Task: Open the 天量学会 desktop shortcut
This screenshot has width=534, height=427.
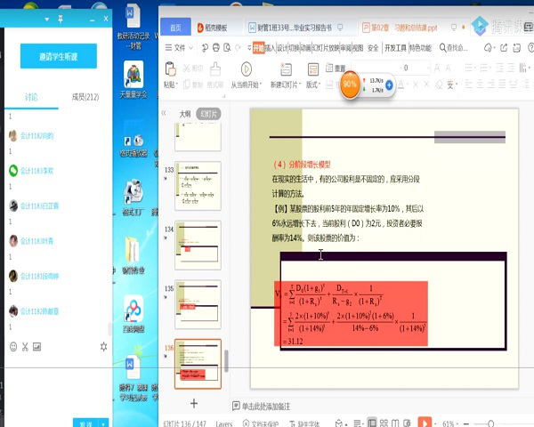Action: [133, 80]
